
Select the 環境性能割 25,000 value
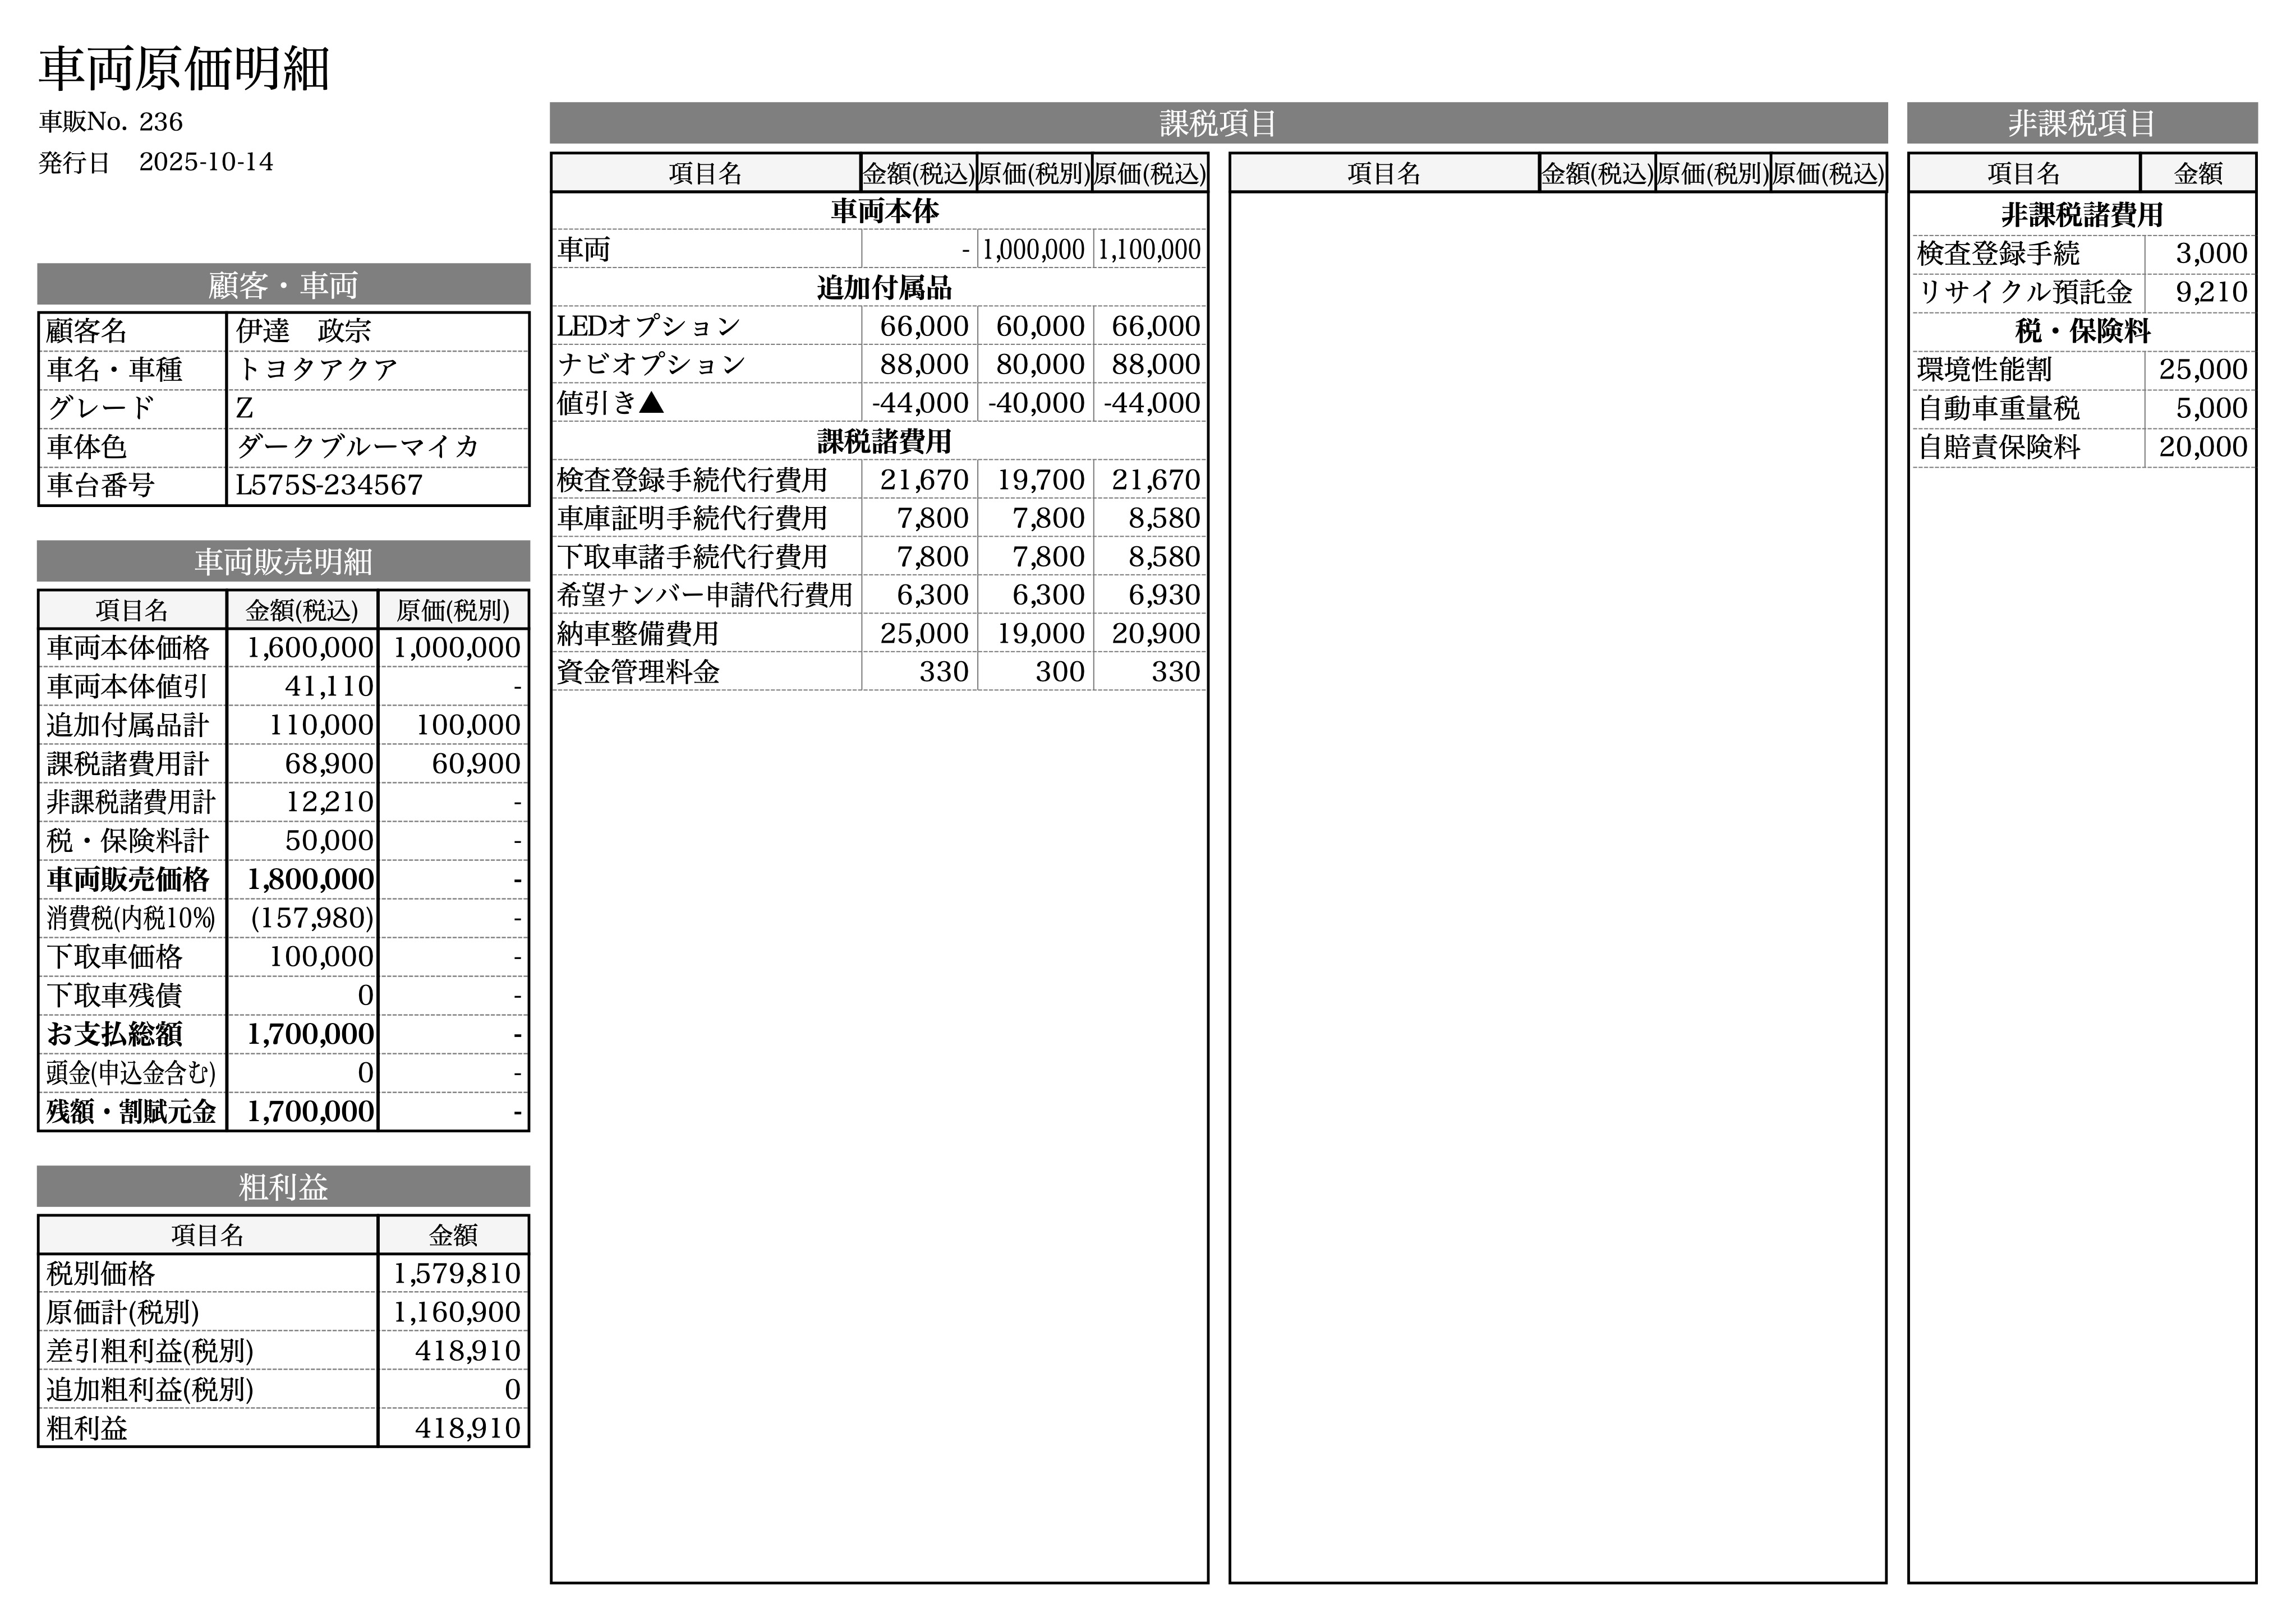point(2202,369)
